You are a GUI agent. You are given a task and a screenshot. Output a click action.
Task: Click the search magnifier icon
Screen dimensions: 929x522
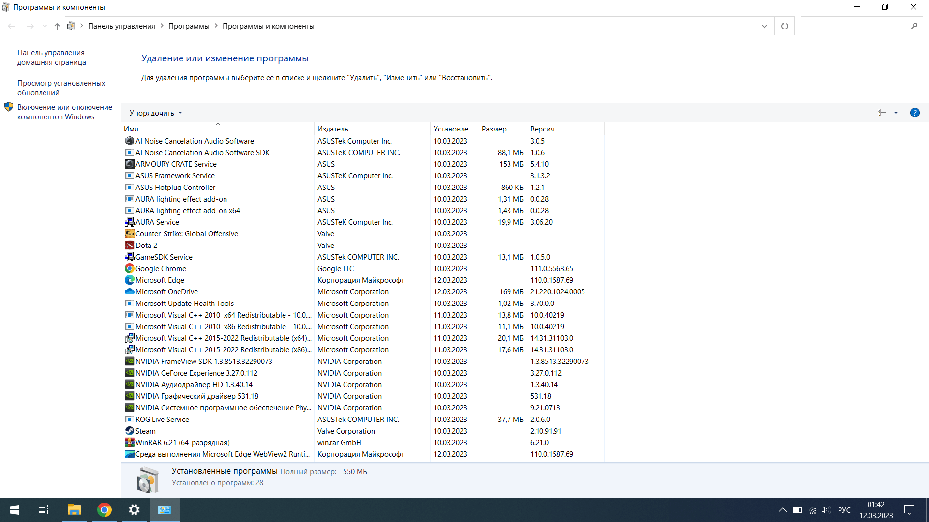click(914, 26)
